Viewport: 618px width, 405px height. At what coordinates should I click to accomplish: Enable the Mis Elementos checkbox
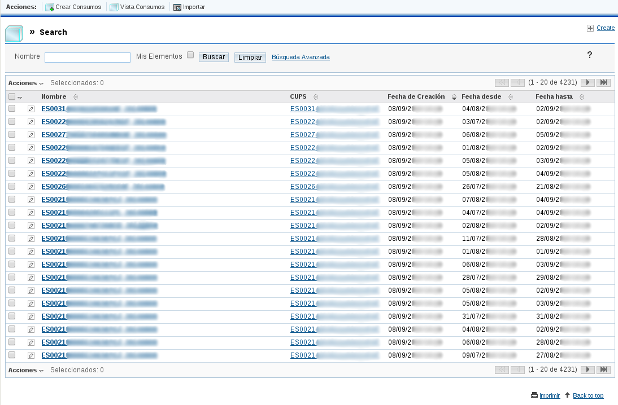(x=190, y=55)
